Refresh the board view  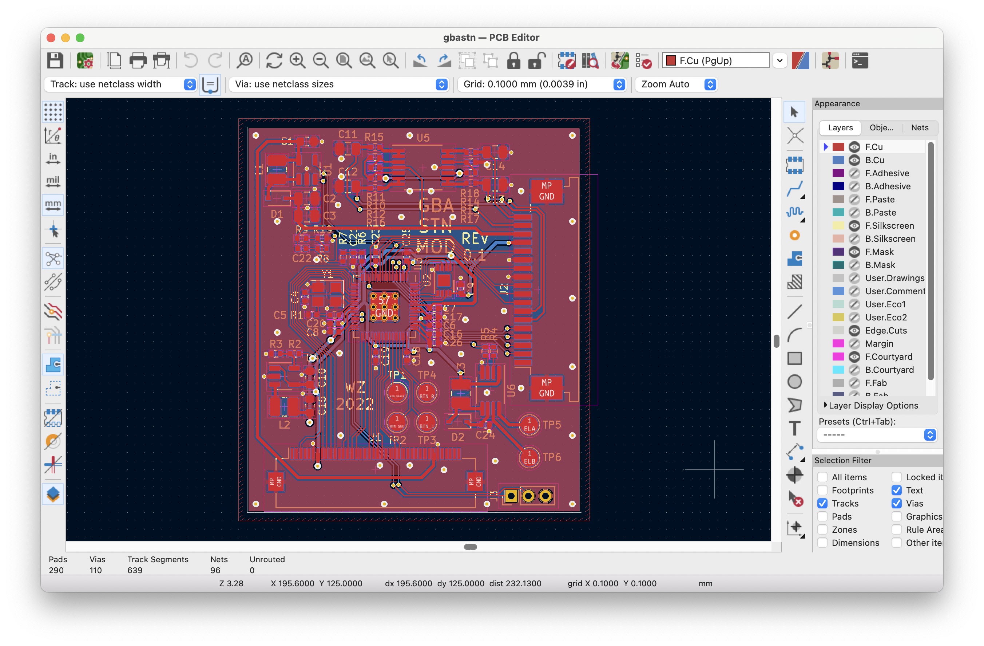pos(274,61)
